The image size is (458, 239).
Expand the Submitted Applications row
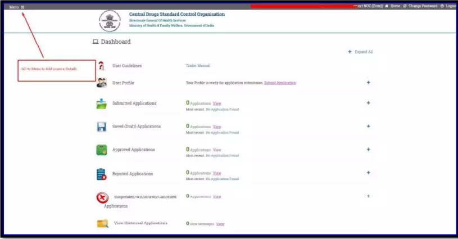(x=369, y=103)
